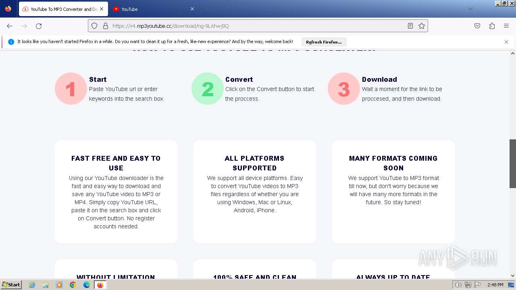The width and height of the screenshot is (516, 290).
Task: Click the 2:48 PM system clock
Action: click(495, 285)
